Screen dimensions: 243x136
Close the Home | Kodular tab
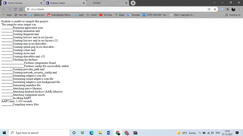(x=41, y=3)
